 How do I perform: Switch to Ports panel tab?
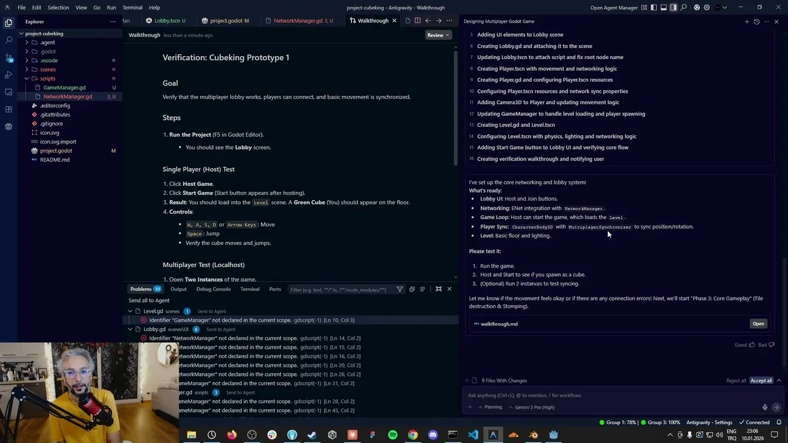pyautogui.click(x=275, y=289)
